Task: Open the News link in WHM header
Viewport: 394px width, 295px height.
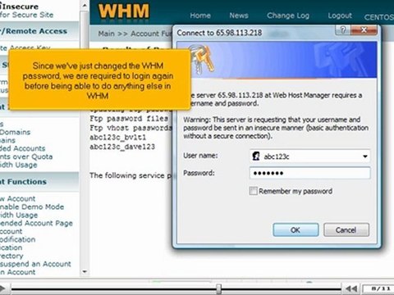Action: pyautogui.click(x=239, y=16)
